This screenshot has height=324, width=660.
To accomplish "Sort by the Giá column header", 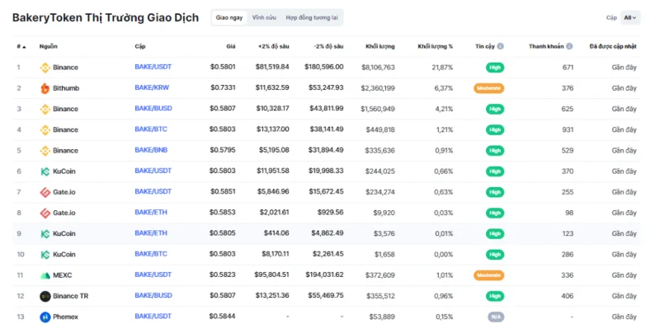I will click(x=231, y=46).
